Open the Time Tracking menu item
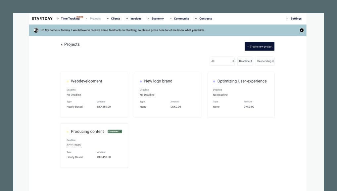This screenshot has width=337, height=191. [70, 19]
